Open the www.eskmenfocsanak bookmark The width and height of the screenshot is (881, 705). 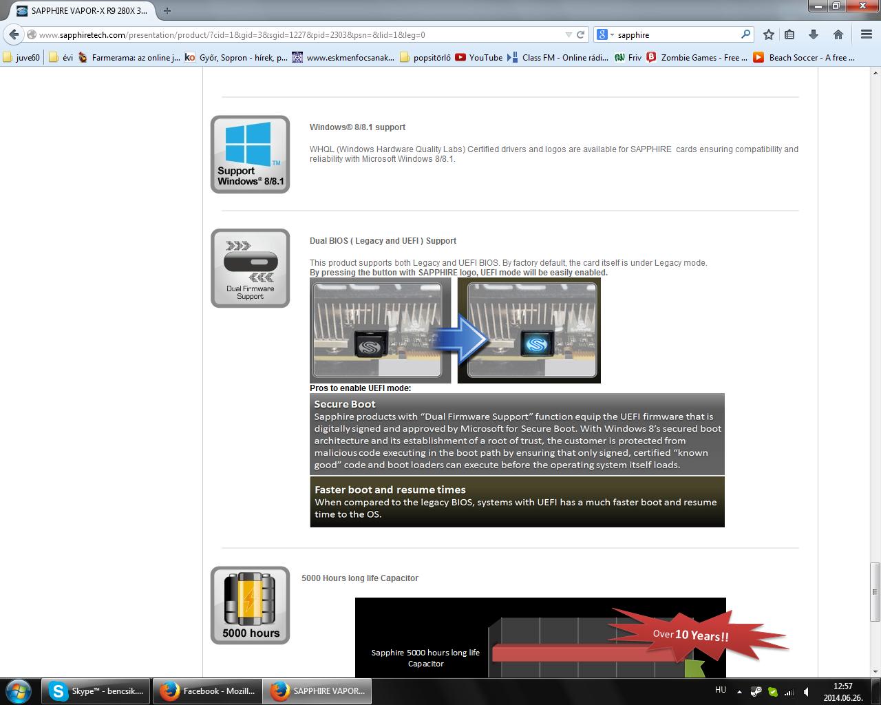[343, 58]
